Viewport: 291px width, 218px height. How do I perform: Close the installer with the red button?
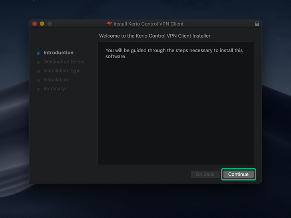34,24
